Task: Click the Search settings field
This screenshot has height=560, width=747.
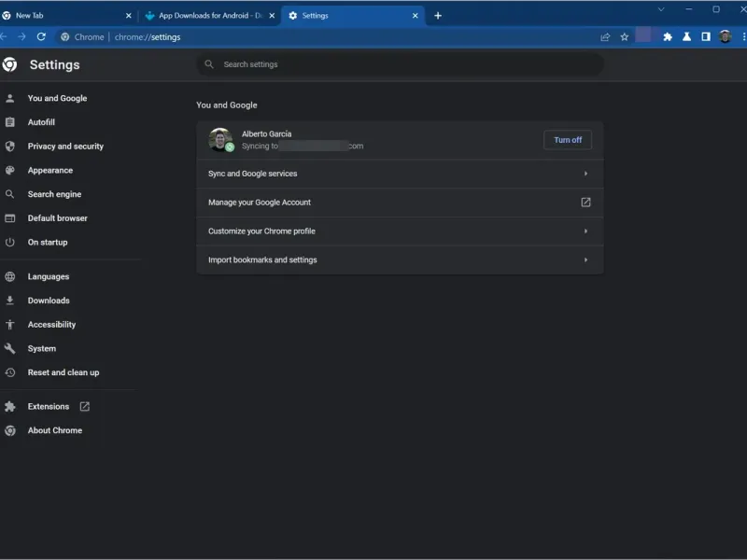Action: [x=400, y=64]
